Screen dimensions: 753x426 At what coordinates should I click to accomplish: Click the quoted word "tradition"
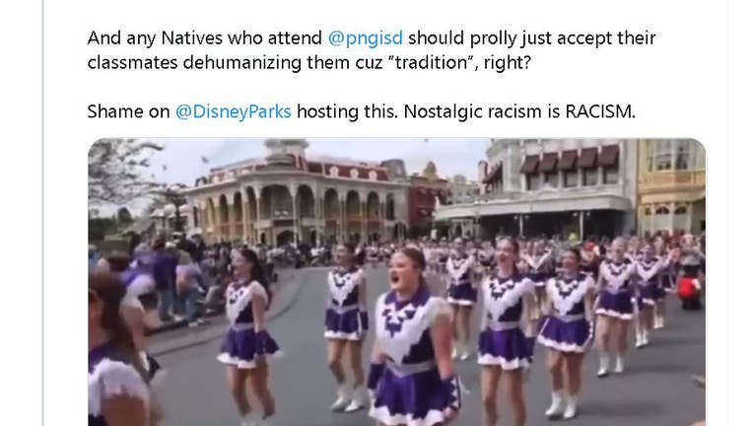(431, 62)
